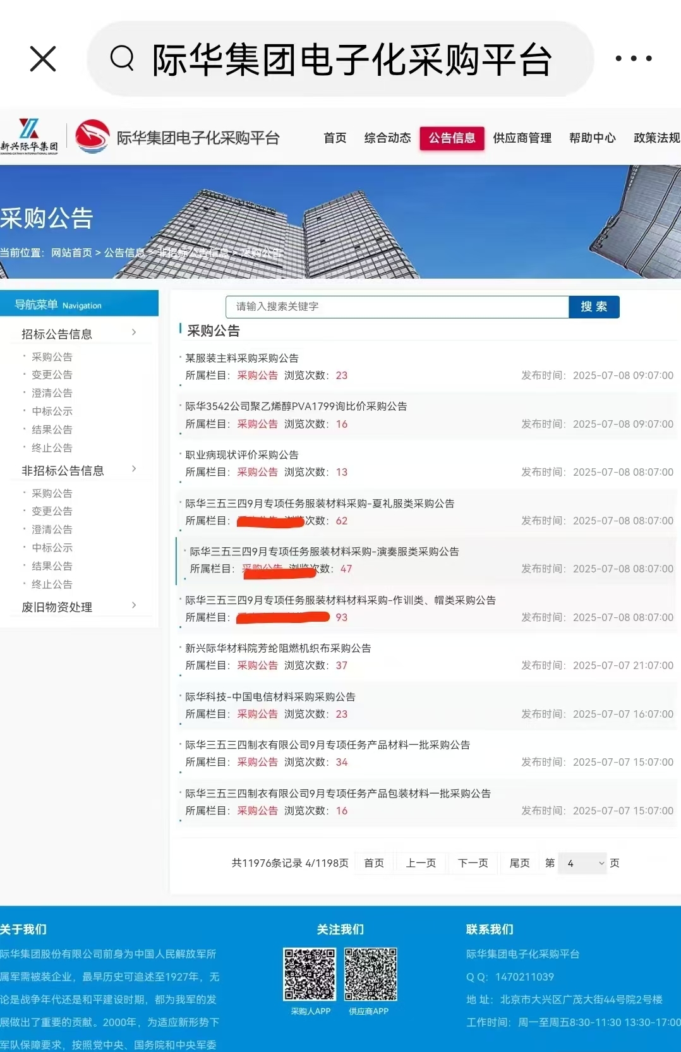Viewport: 681px width, 1052px height.
Task: Go to 下一页 in pagination
Action: 473,863
